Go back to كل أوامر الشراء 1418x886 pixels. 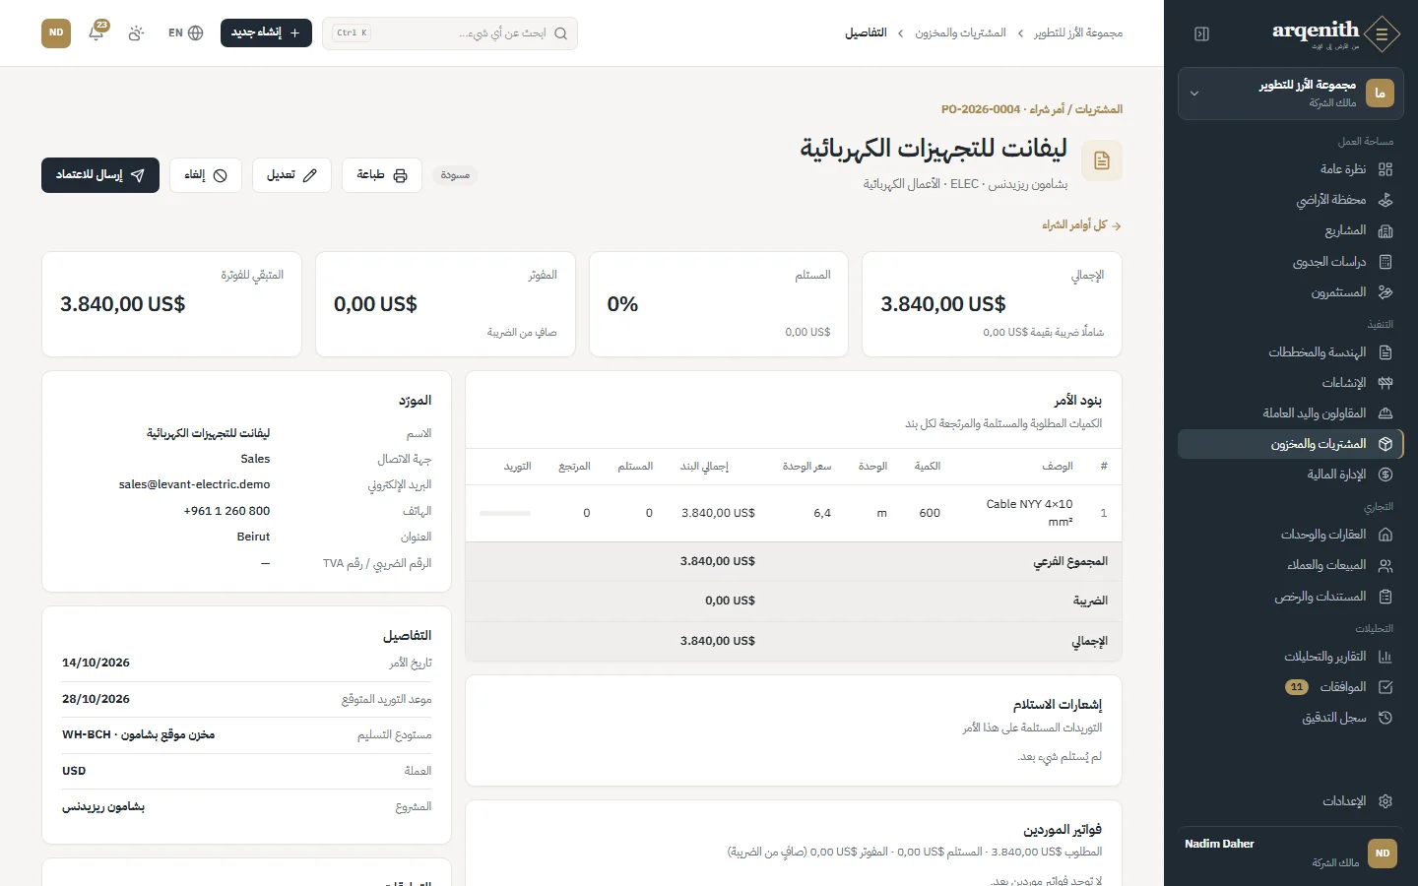point(1081,225)
